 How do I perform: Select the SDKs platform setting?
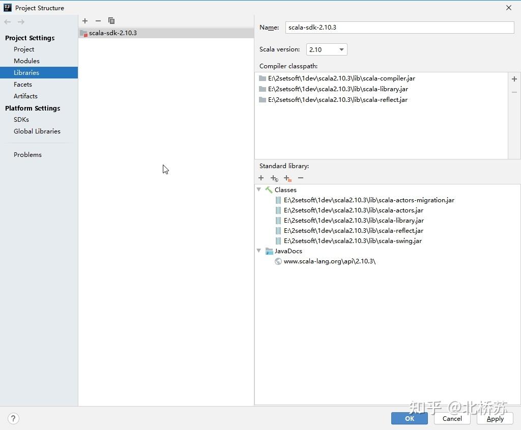pyautogui.click(x=21, y=119)
